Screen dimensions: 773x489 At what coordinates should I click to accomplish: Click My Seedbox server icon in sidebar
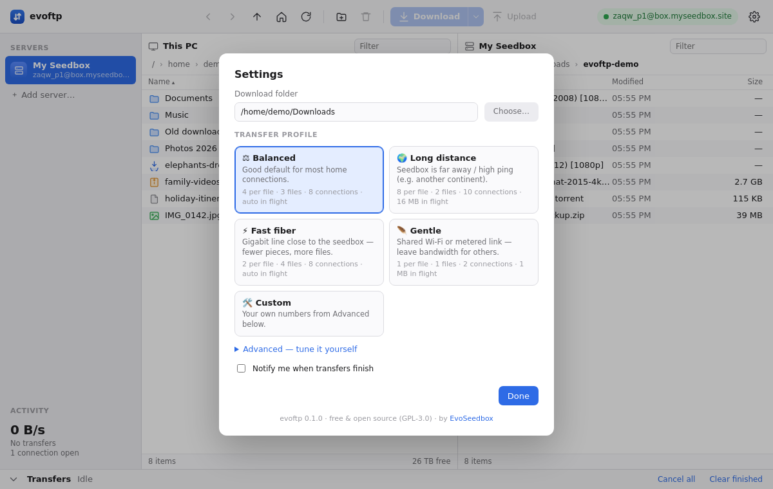19,70
